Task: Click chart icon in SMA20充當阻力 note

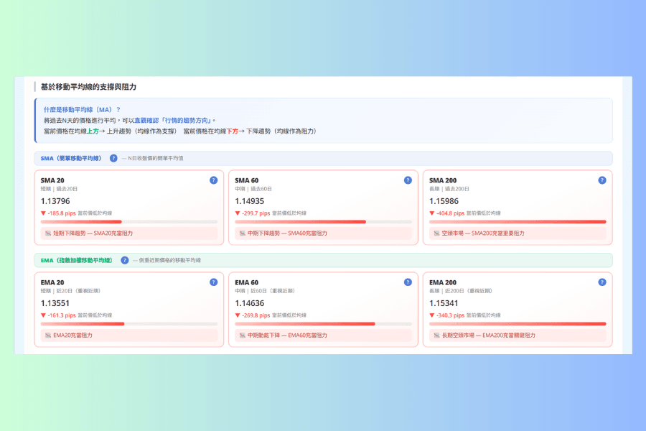Action: pyautogui.click(x=48, y=233)
